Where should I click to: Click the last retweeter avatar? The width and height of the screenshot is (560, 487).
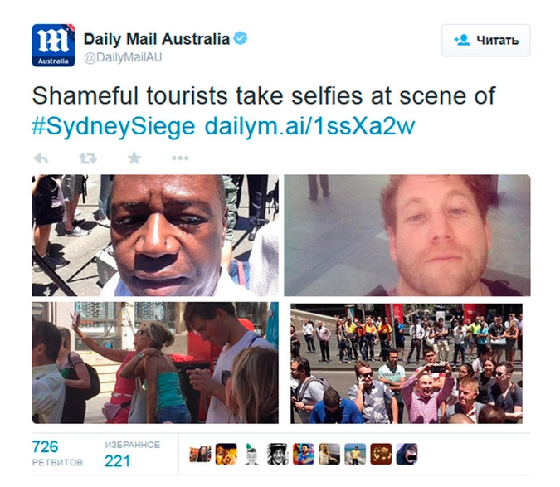(407, 454)
